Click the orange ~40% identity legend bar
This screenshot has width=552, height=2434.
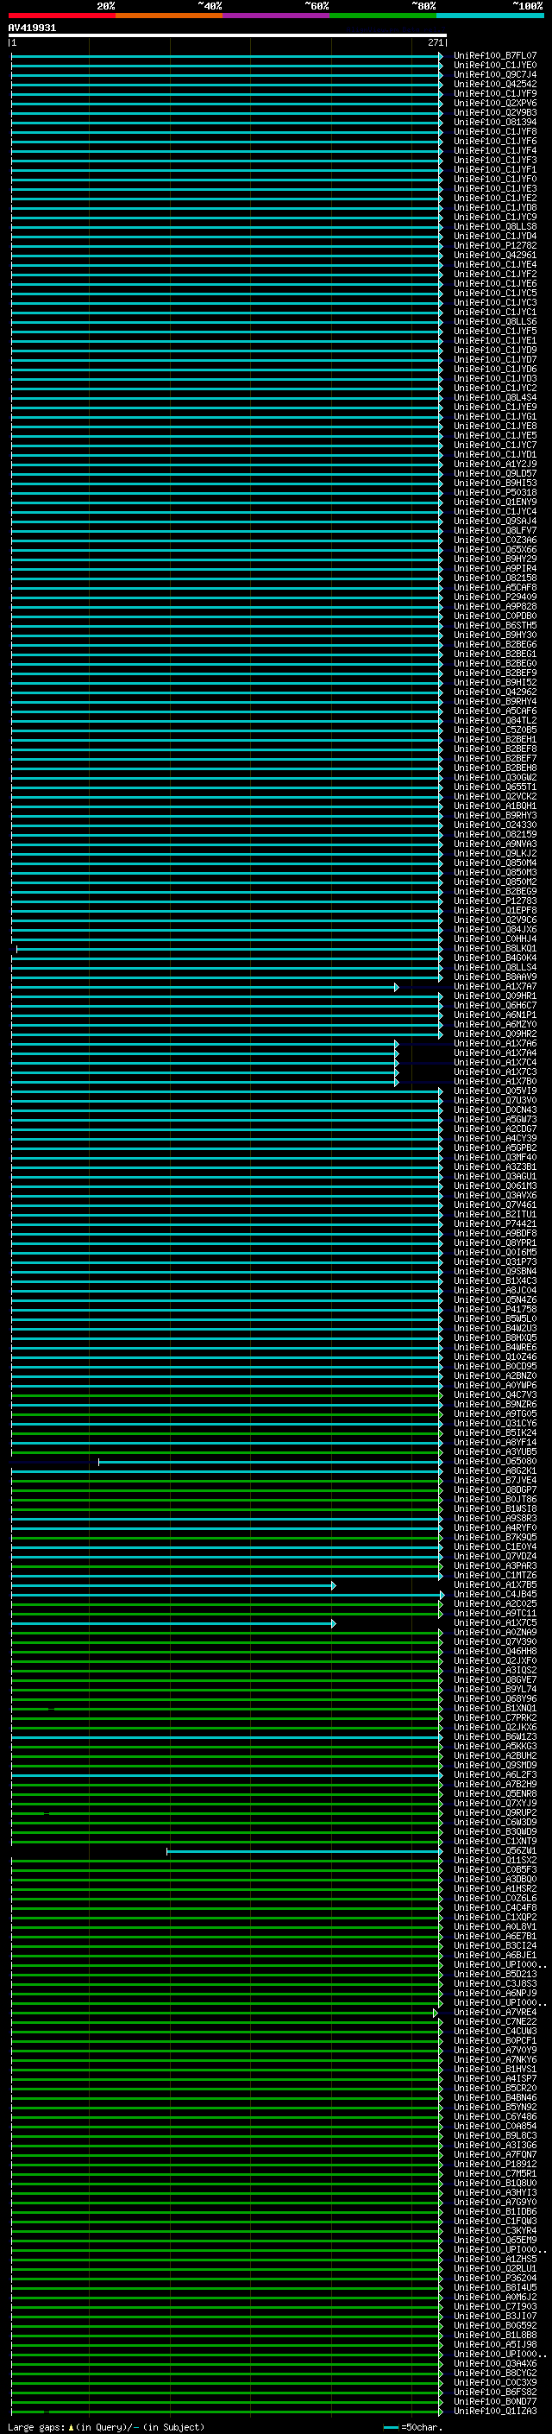[169, 16]
